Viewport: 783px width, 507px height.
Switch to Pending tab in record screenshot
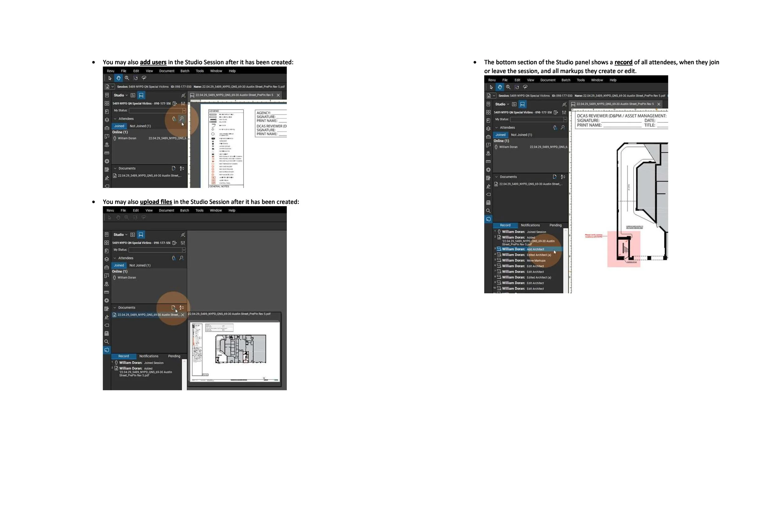point(555,225)
